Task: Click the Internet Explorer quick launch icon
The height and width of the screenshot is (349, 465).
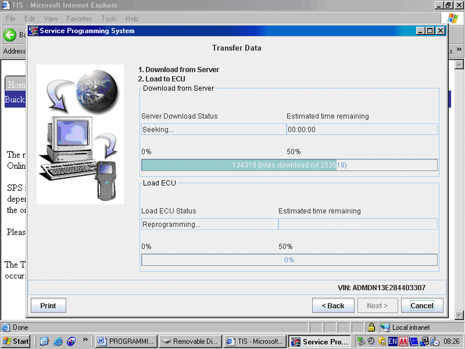Action: click(58, 341)
